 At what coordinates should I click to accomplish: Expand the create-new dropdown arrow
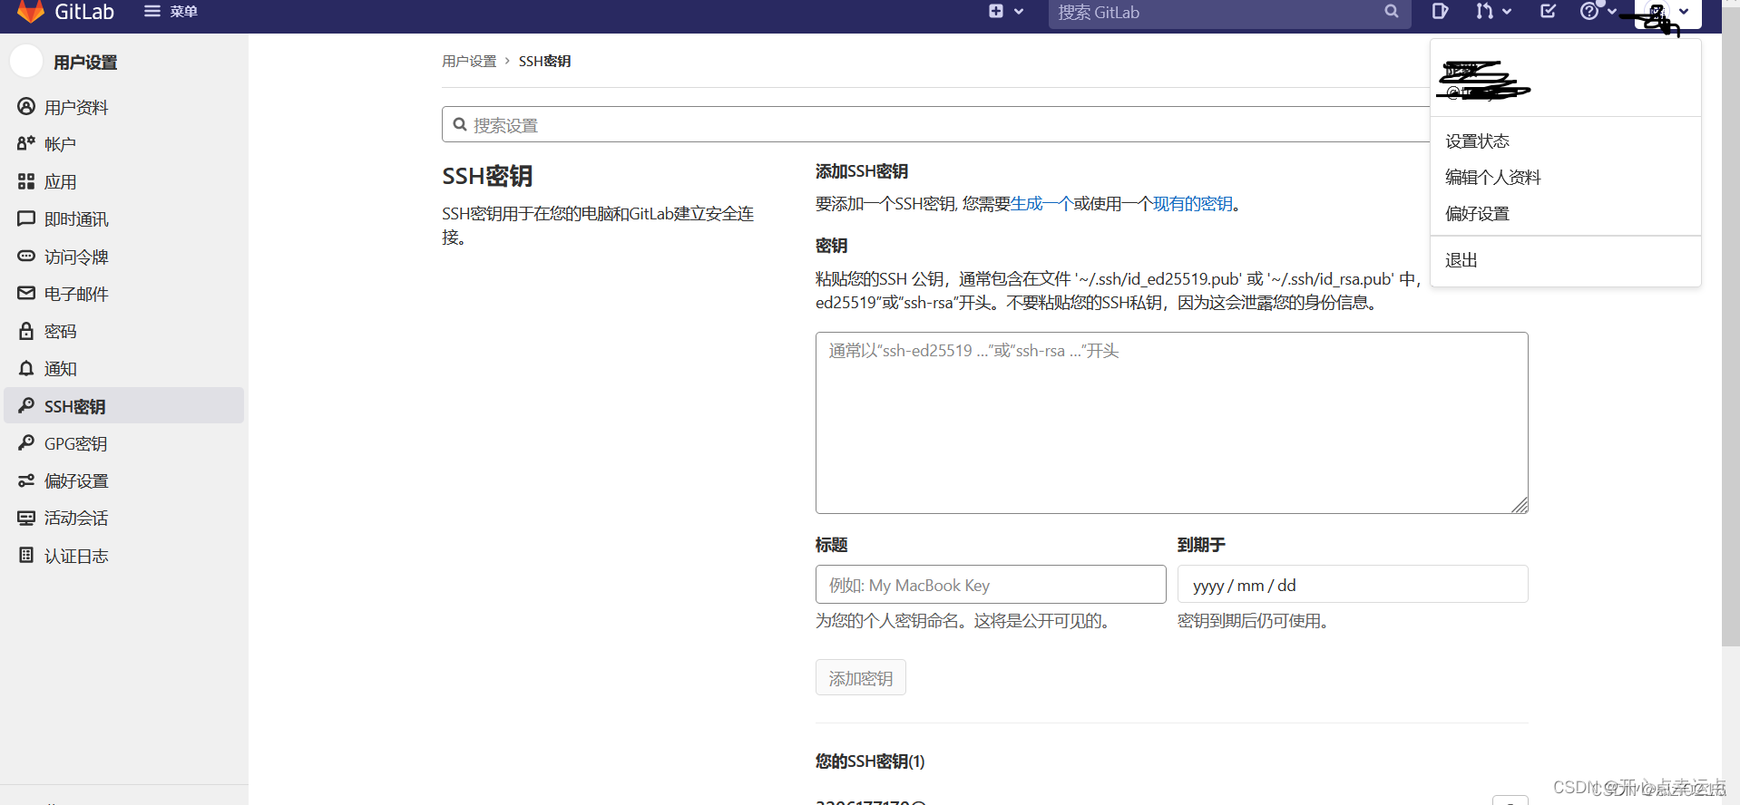[1019, 12]
